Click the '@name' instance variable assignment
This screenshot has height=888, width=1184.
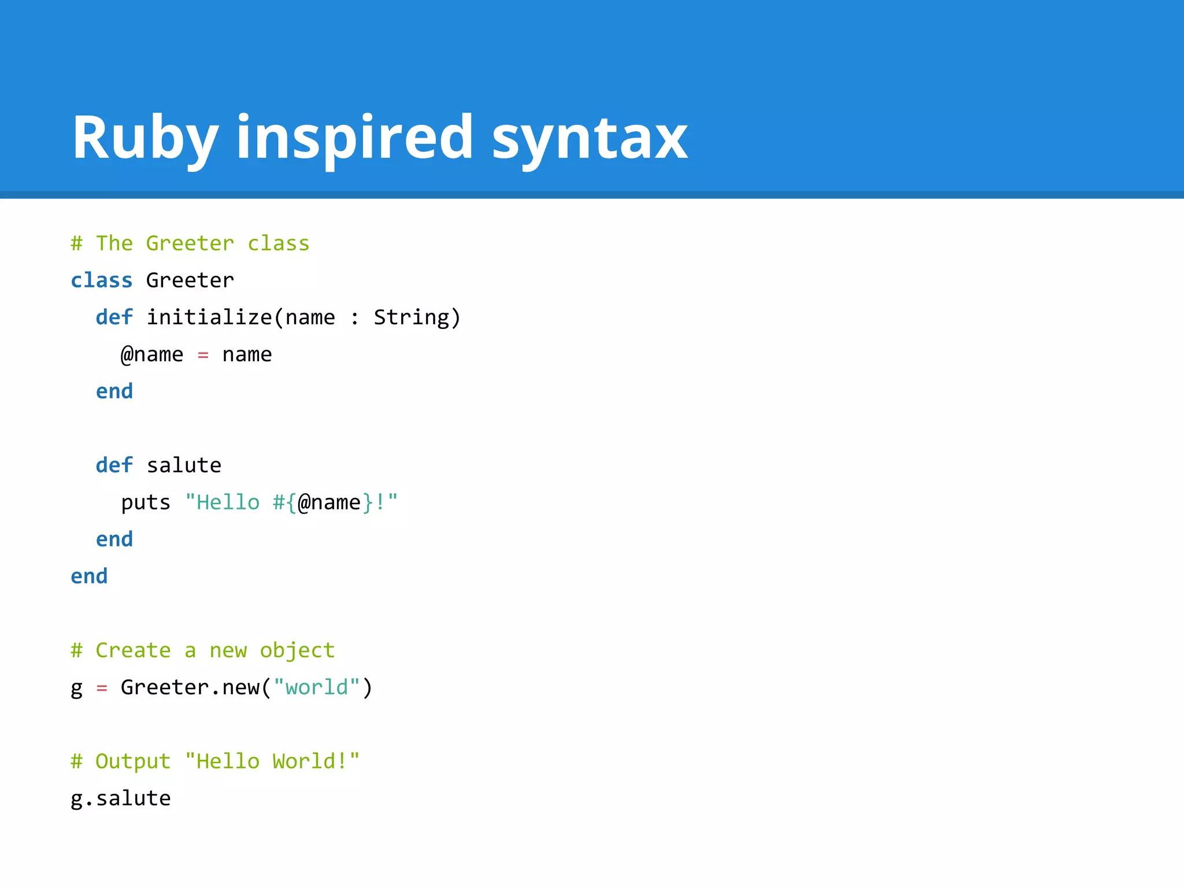pos(151,354)
